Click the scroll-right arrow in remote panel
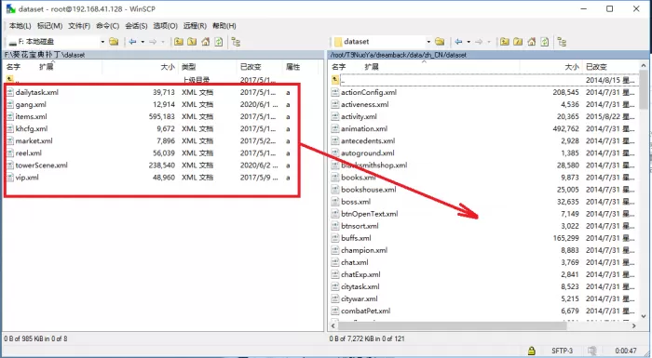 click(x=633, y=326)
